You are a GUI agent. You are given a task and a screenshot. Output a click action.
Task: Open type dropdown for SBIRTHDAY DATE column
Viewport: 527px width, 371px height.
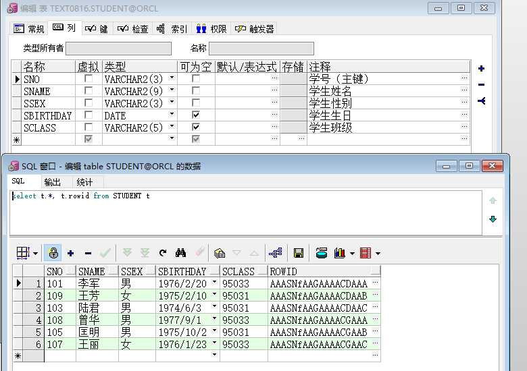(x=172, y=114)
